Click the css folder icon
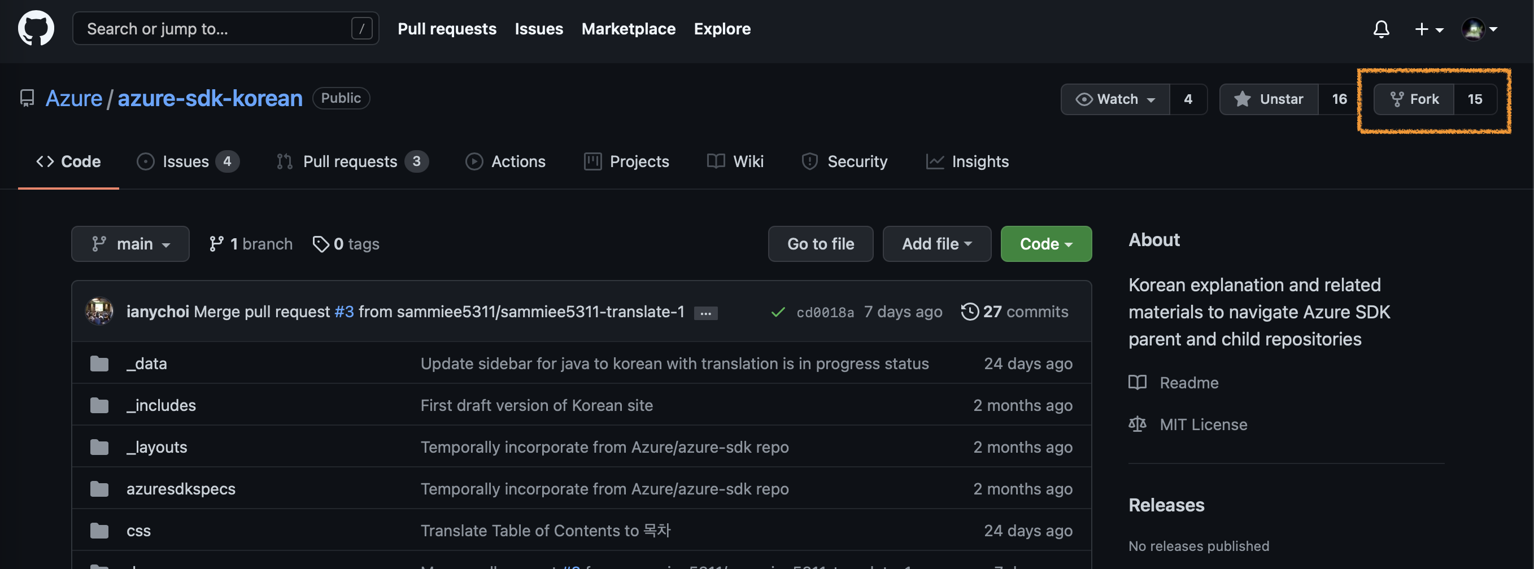The width and height of the screenshot is (1534, 569). point(99,530)
